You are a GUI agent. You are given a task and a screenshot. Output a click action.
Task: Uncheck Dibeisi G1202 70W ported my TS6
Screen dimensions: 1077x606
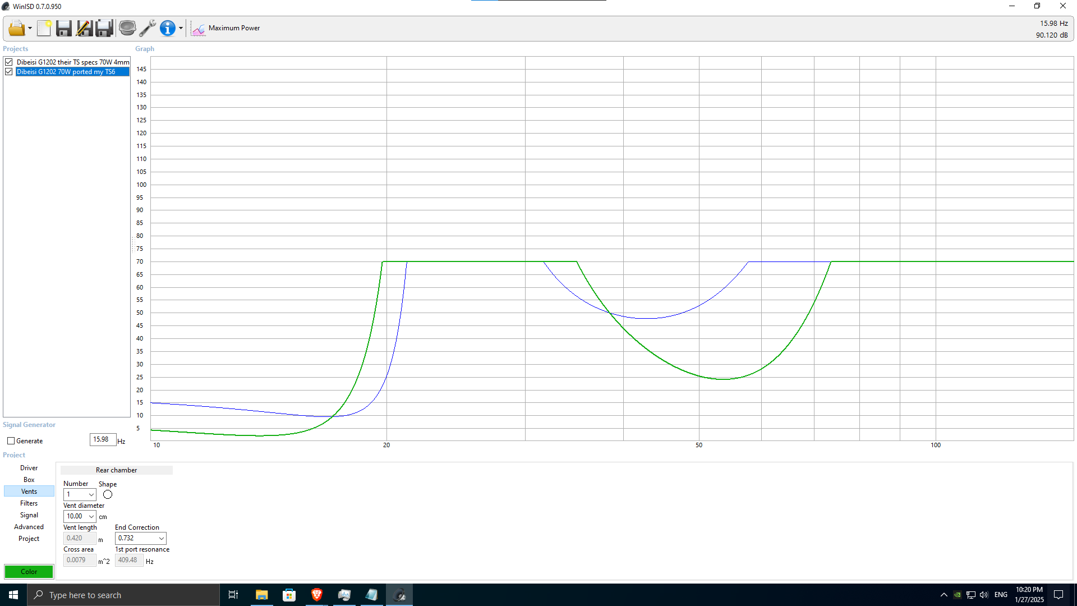9,72
